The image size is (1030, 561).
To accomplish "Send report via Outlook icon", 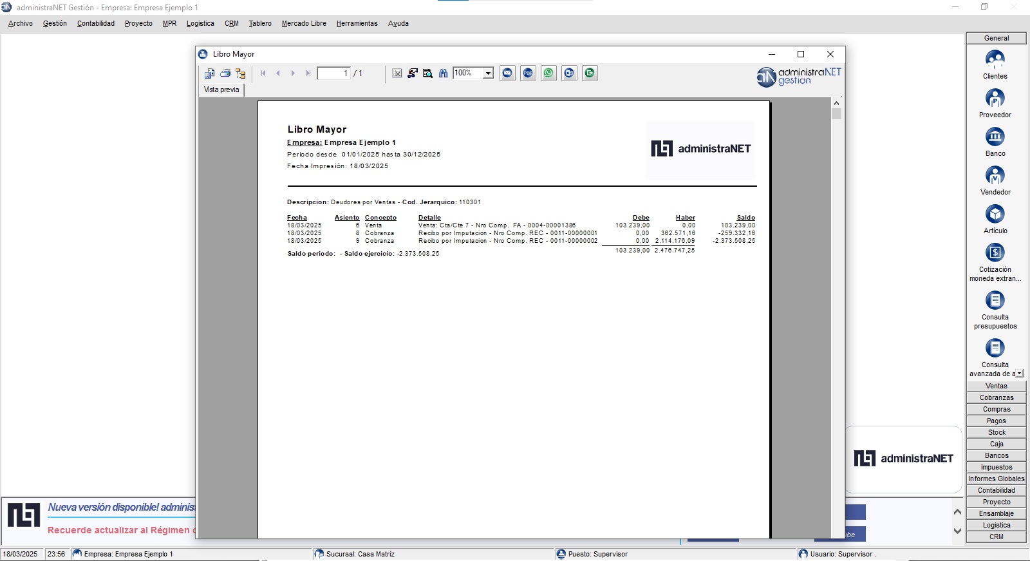I will tap(569, 73).
